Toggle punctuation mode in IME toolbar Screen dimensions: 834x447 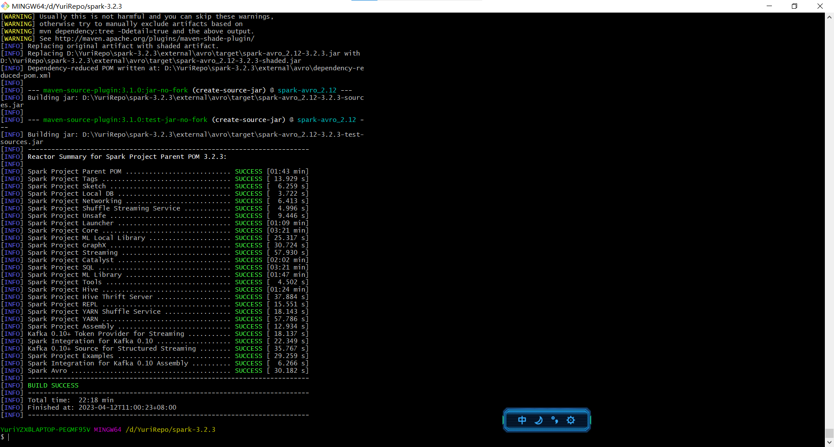pos(555,420)
